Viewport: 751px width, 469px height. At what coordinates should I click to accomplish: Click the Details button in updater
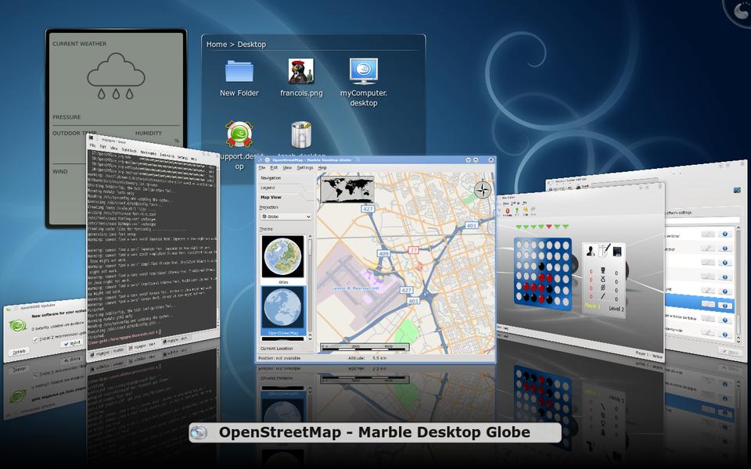pyautogui.click(x=18, y=353)
